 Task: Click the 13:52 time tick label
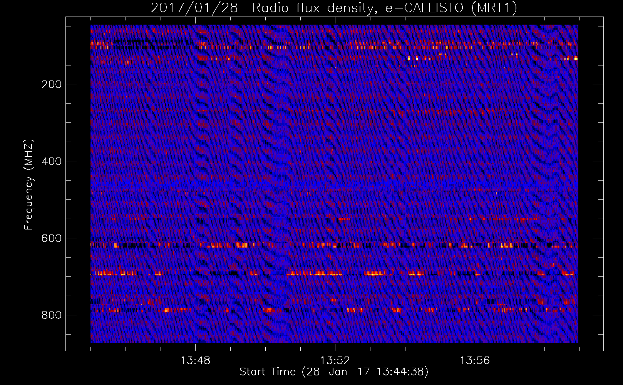(x=335, y=361)
